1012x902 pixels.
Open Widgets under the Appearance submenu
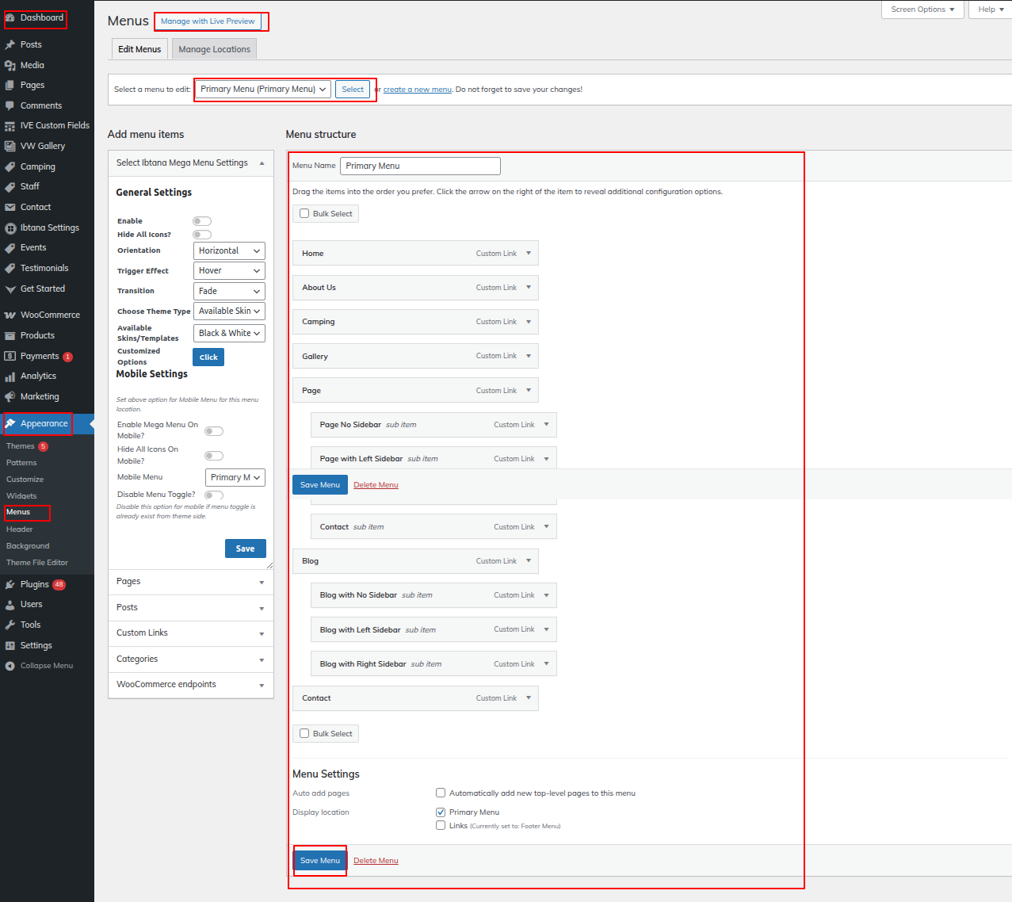(x=21, y=496)
